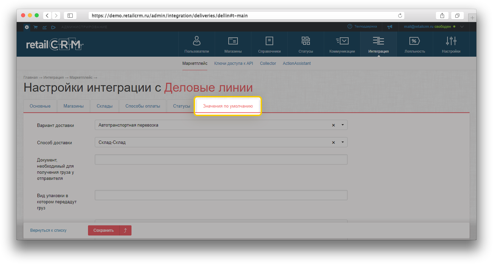Image resolution: width=493 pixels, height=264 pixels.
Task: Switch to the Магазины settings tab
Action: tap(73, 106)
